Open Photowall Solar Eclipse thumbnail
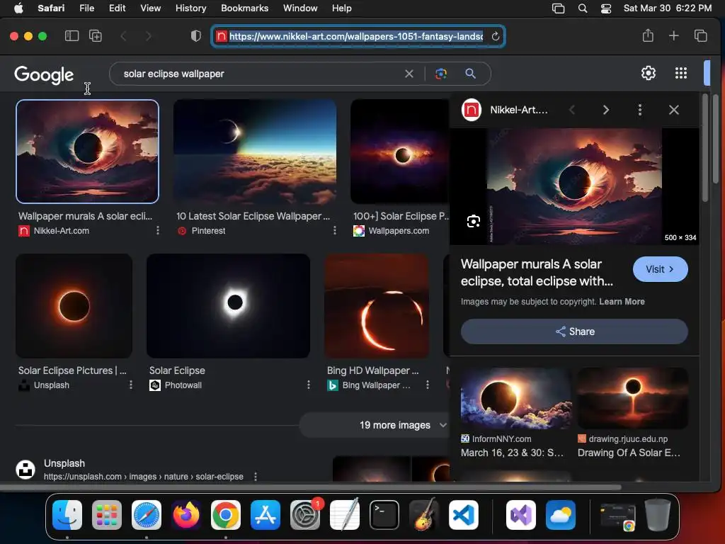 (229, 306)
